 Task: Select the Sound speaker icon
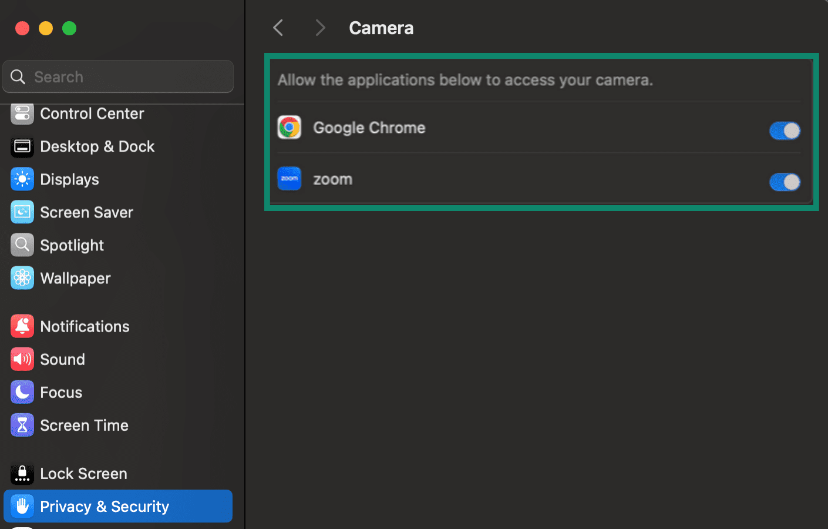(22, 359)
